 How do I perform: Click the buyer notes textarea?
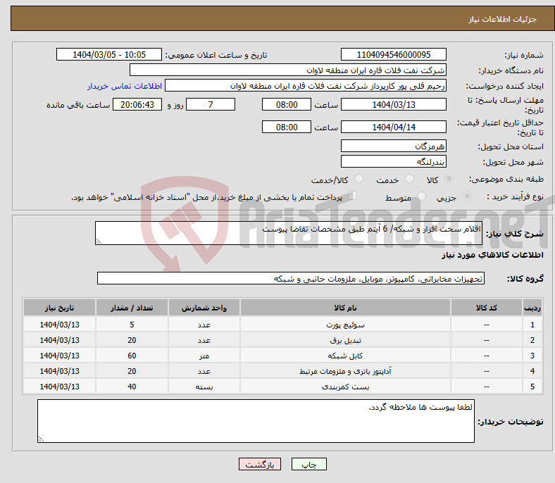(x=256, y=421)
